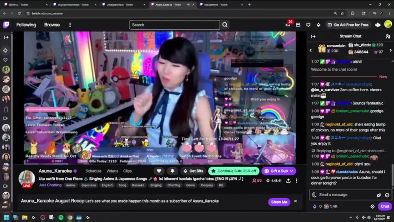Select the Japanese tag
This screenshot has height=222, width=394.
(x=88, y=185)
